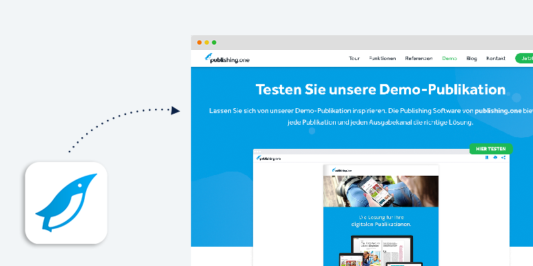This screenshot has height=266, width=533.
Task: Open the Funktionen navigation item
Action: [383, 59]
